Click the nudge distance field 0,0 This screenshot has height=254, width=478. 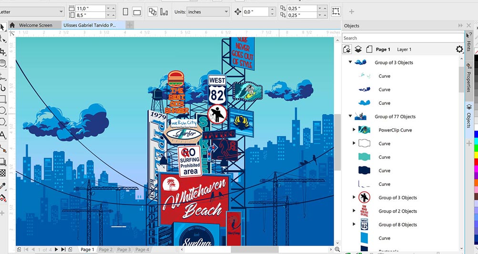(255, 12)
